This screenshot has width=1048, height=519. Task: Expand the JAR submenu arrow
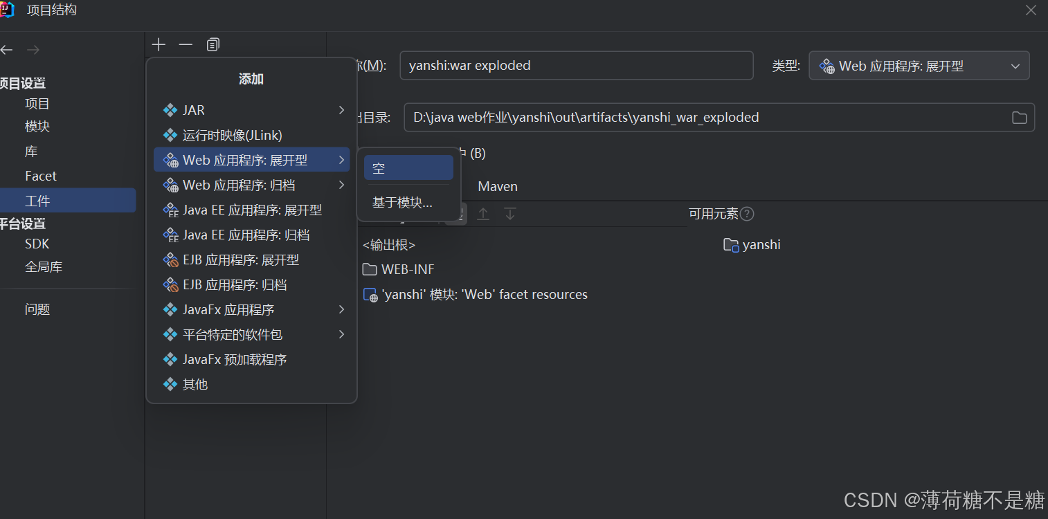[x=341, y=110]
